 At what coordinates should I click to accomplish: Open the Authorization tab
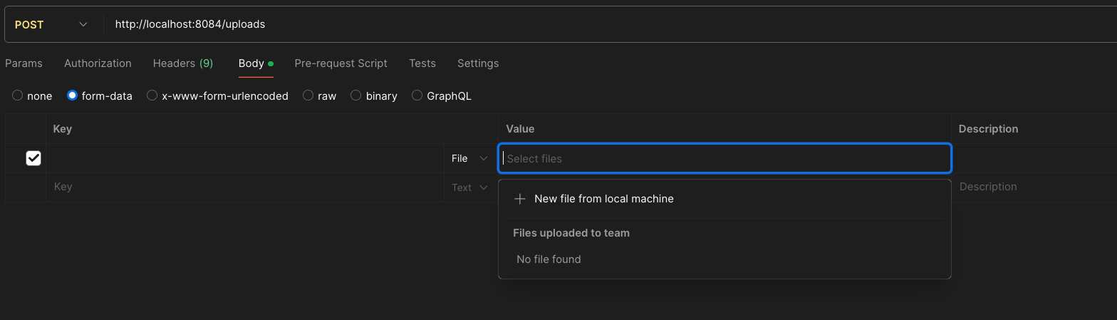(x=98, y=63)
